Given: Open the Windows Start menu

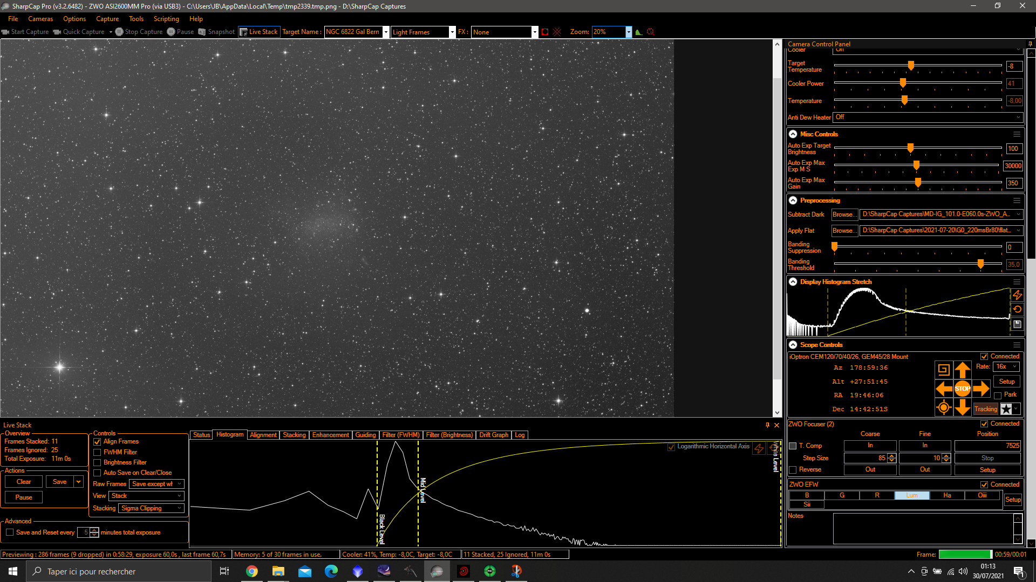Looking at the screenshot, I should 13,571.
